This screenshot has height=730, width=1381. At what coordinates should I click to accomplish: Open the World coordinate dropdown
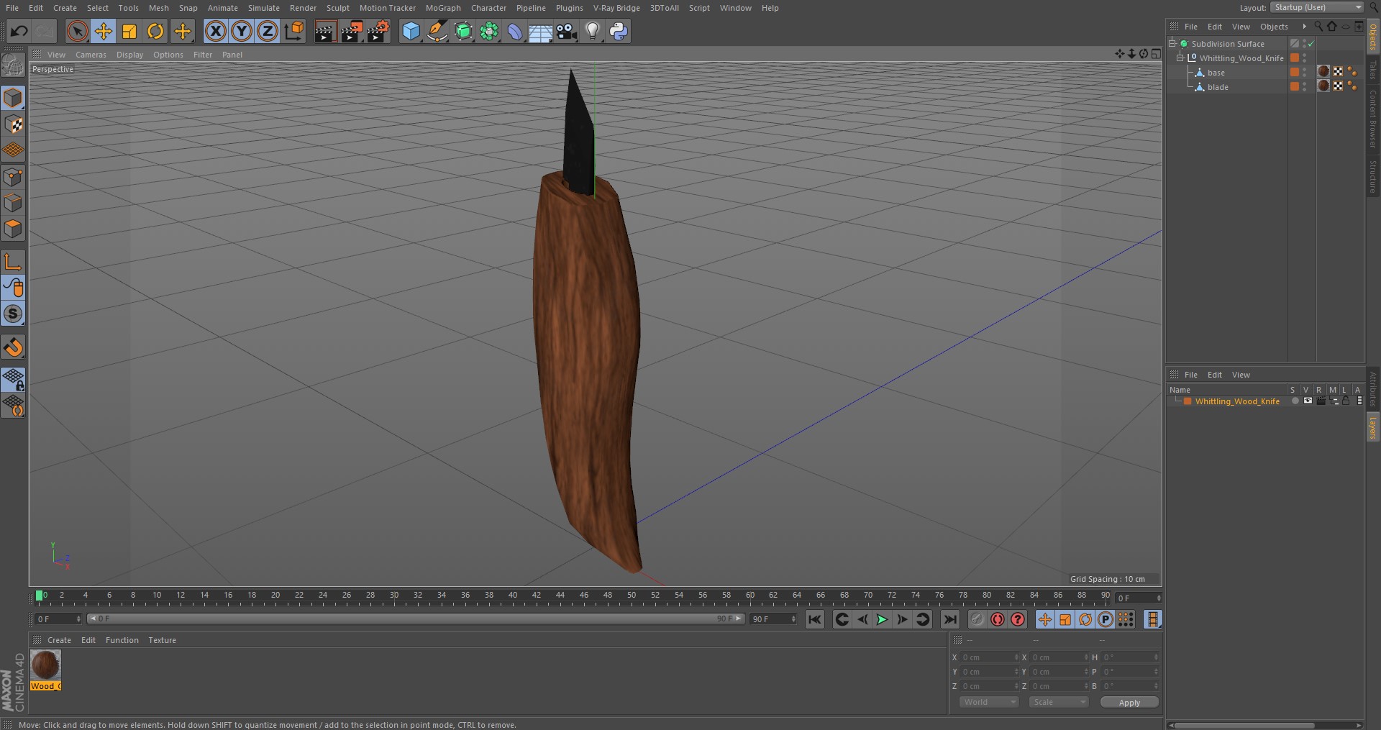pos(989,702)
